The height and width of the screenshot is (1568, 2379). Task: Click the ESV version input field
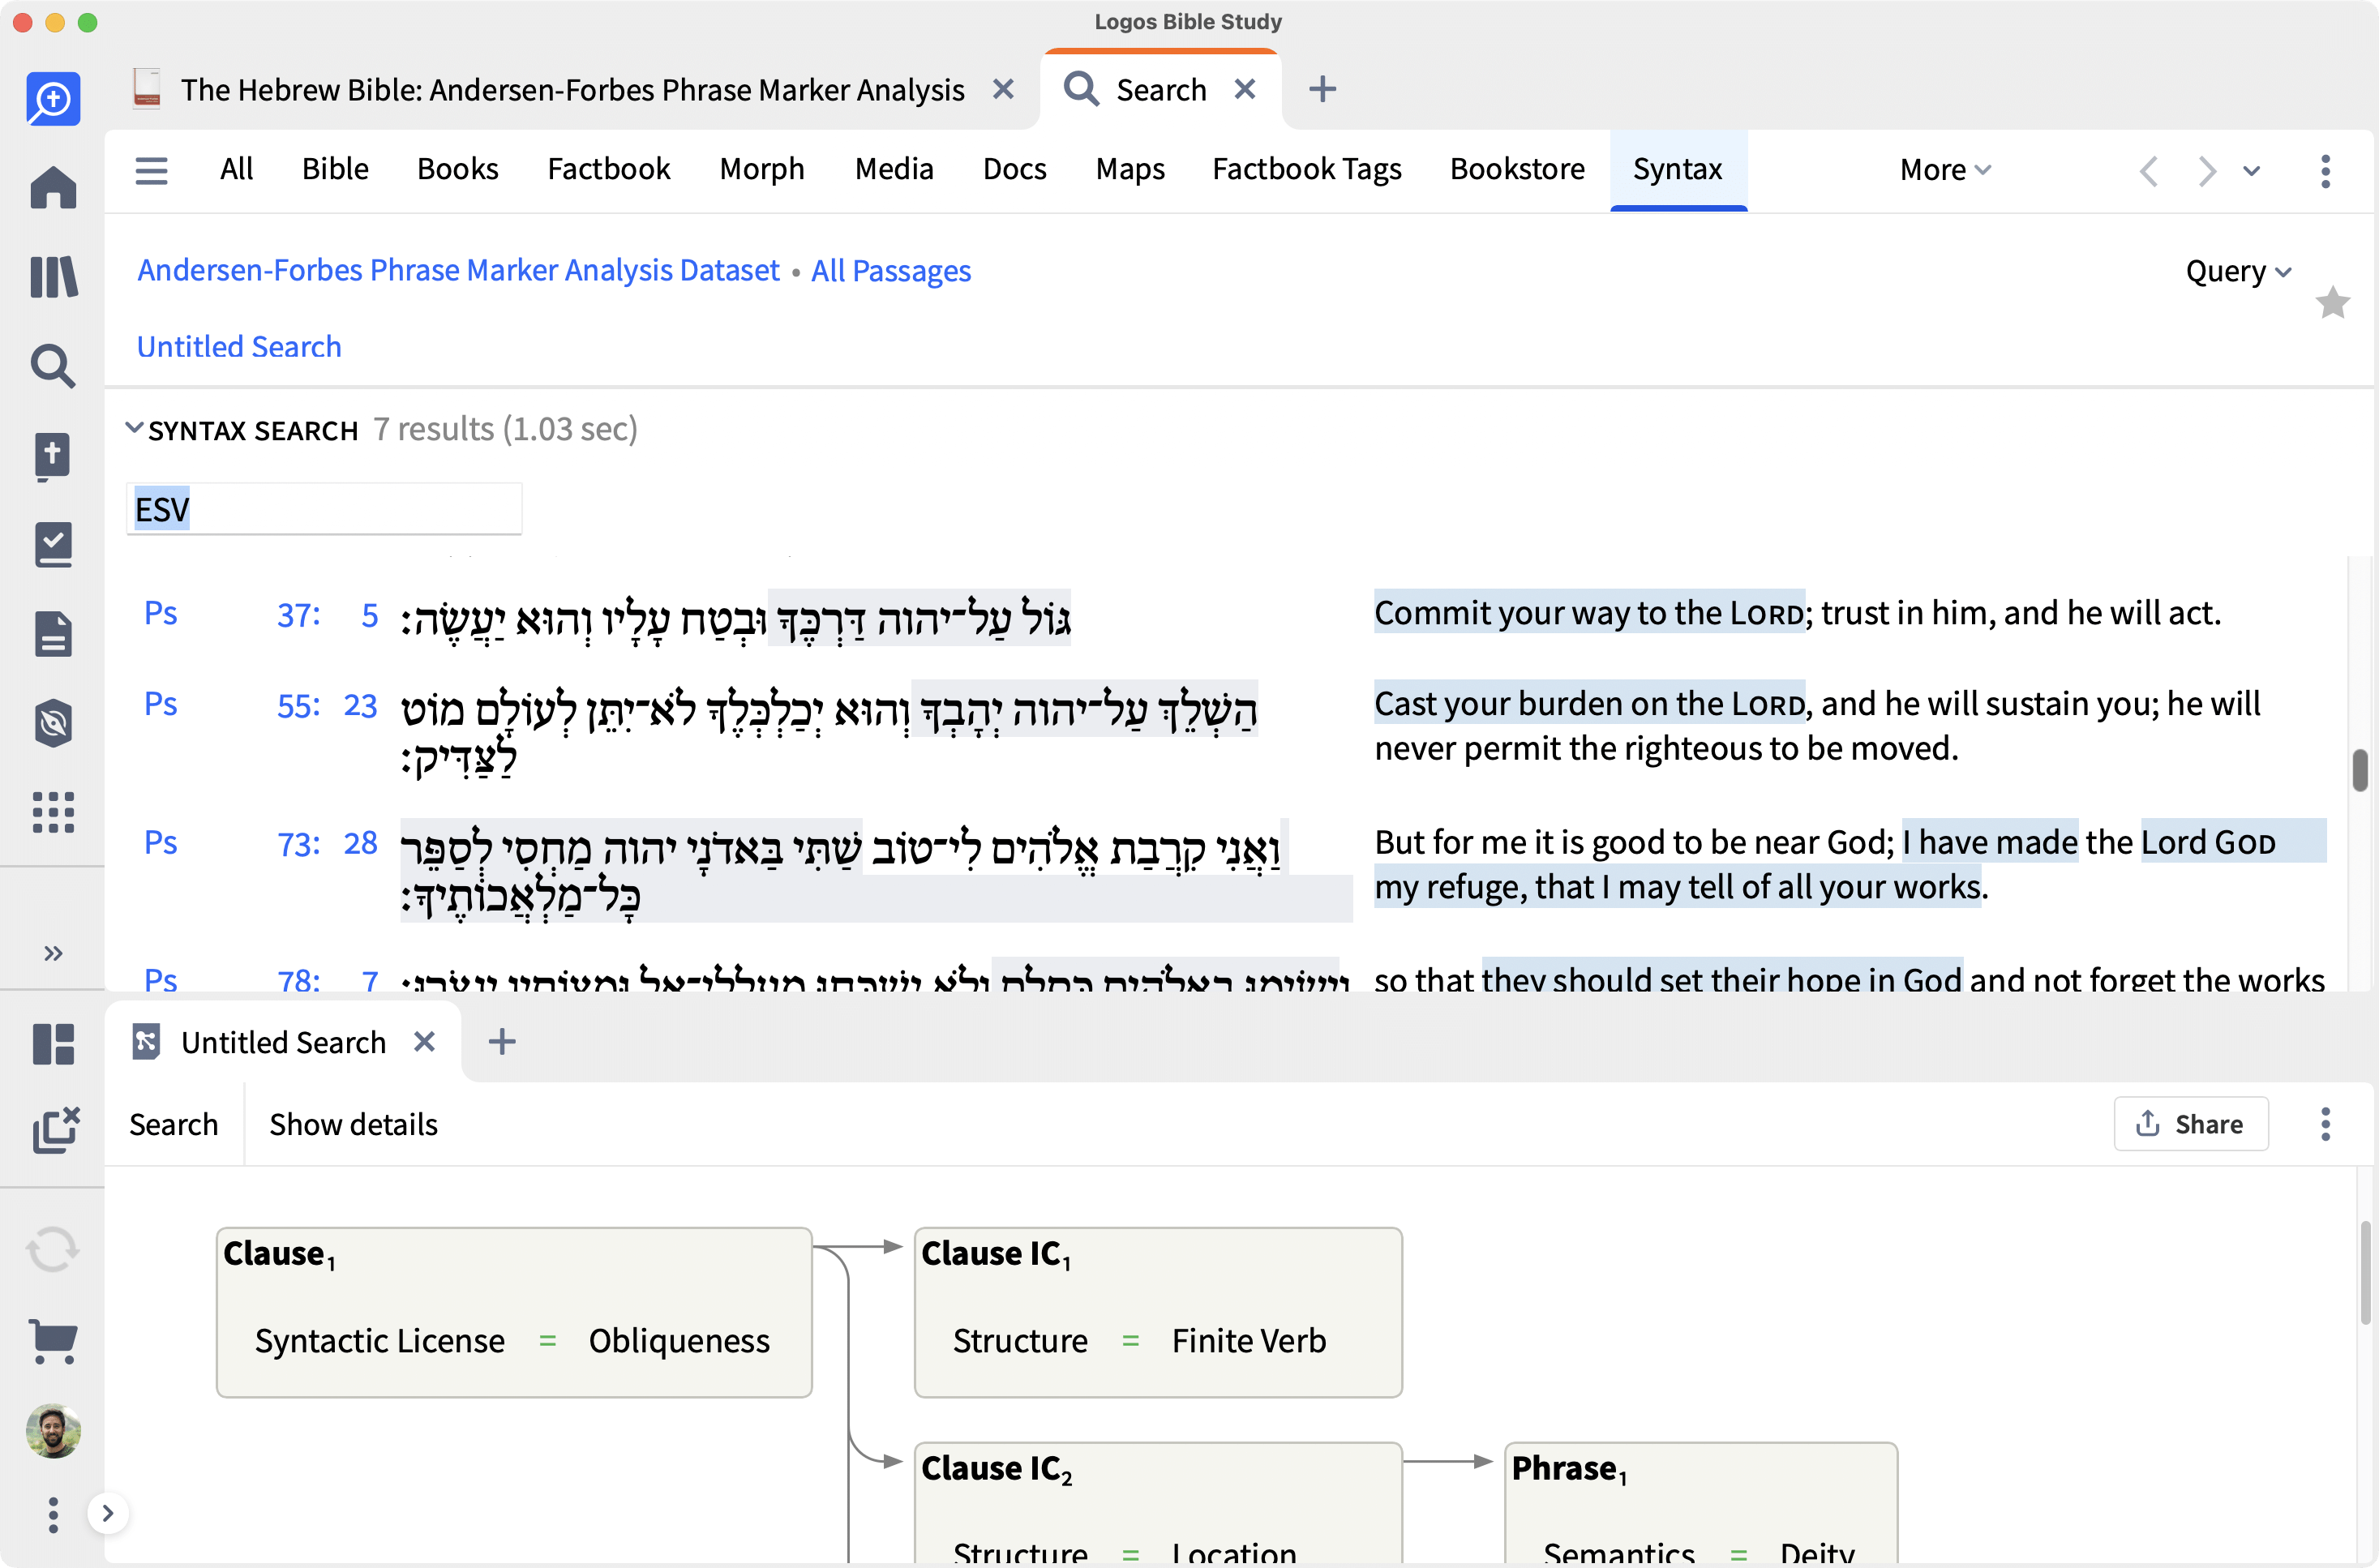click(324, 509)
